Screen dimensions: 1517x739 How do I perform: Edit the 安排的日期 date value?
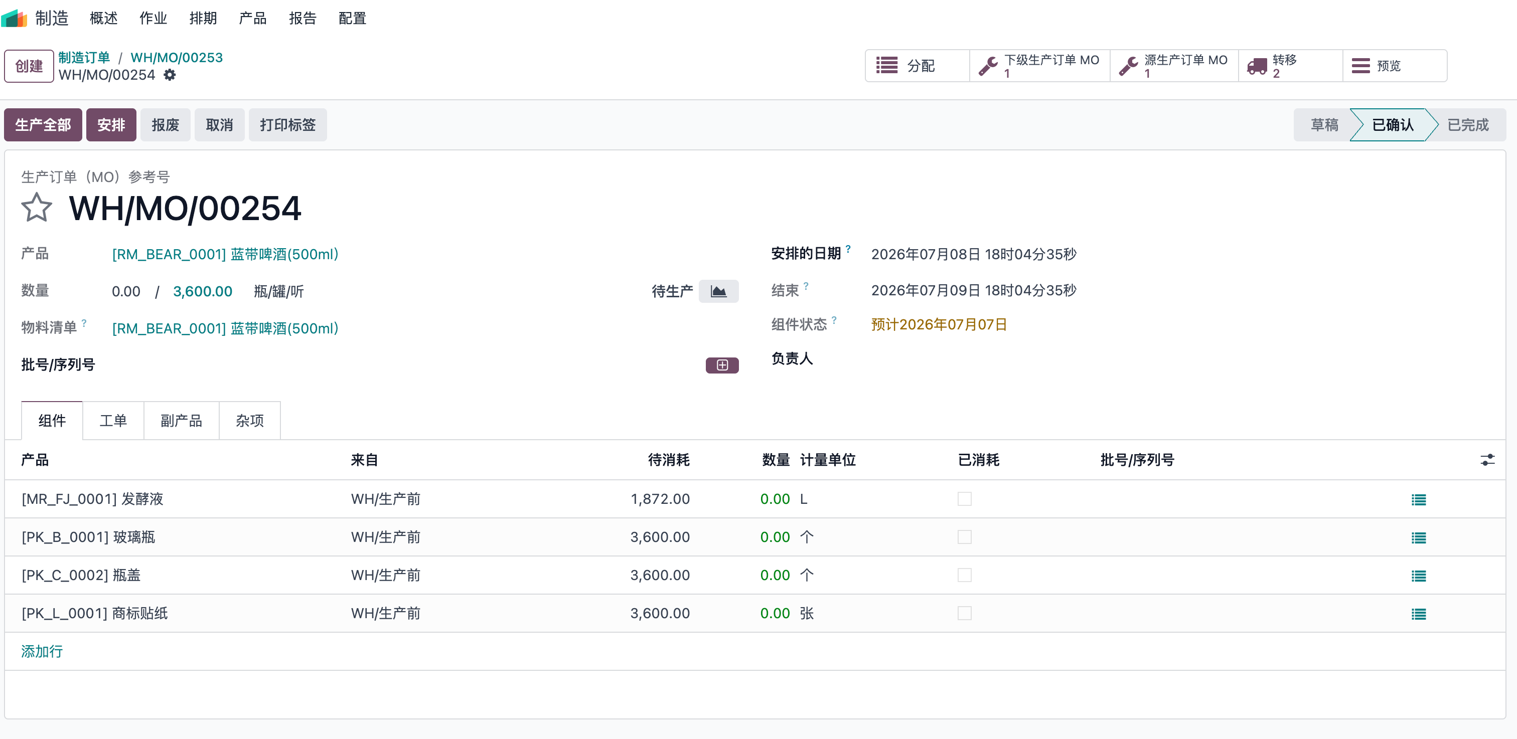[973, 254]
